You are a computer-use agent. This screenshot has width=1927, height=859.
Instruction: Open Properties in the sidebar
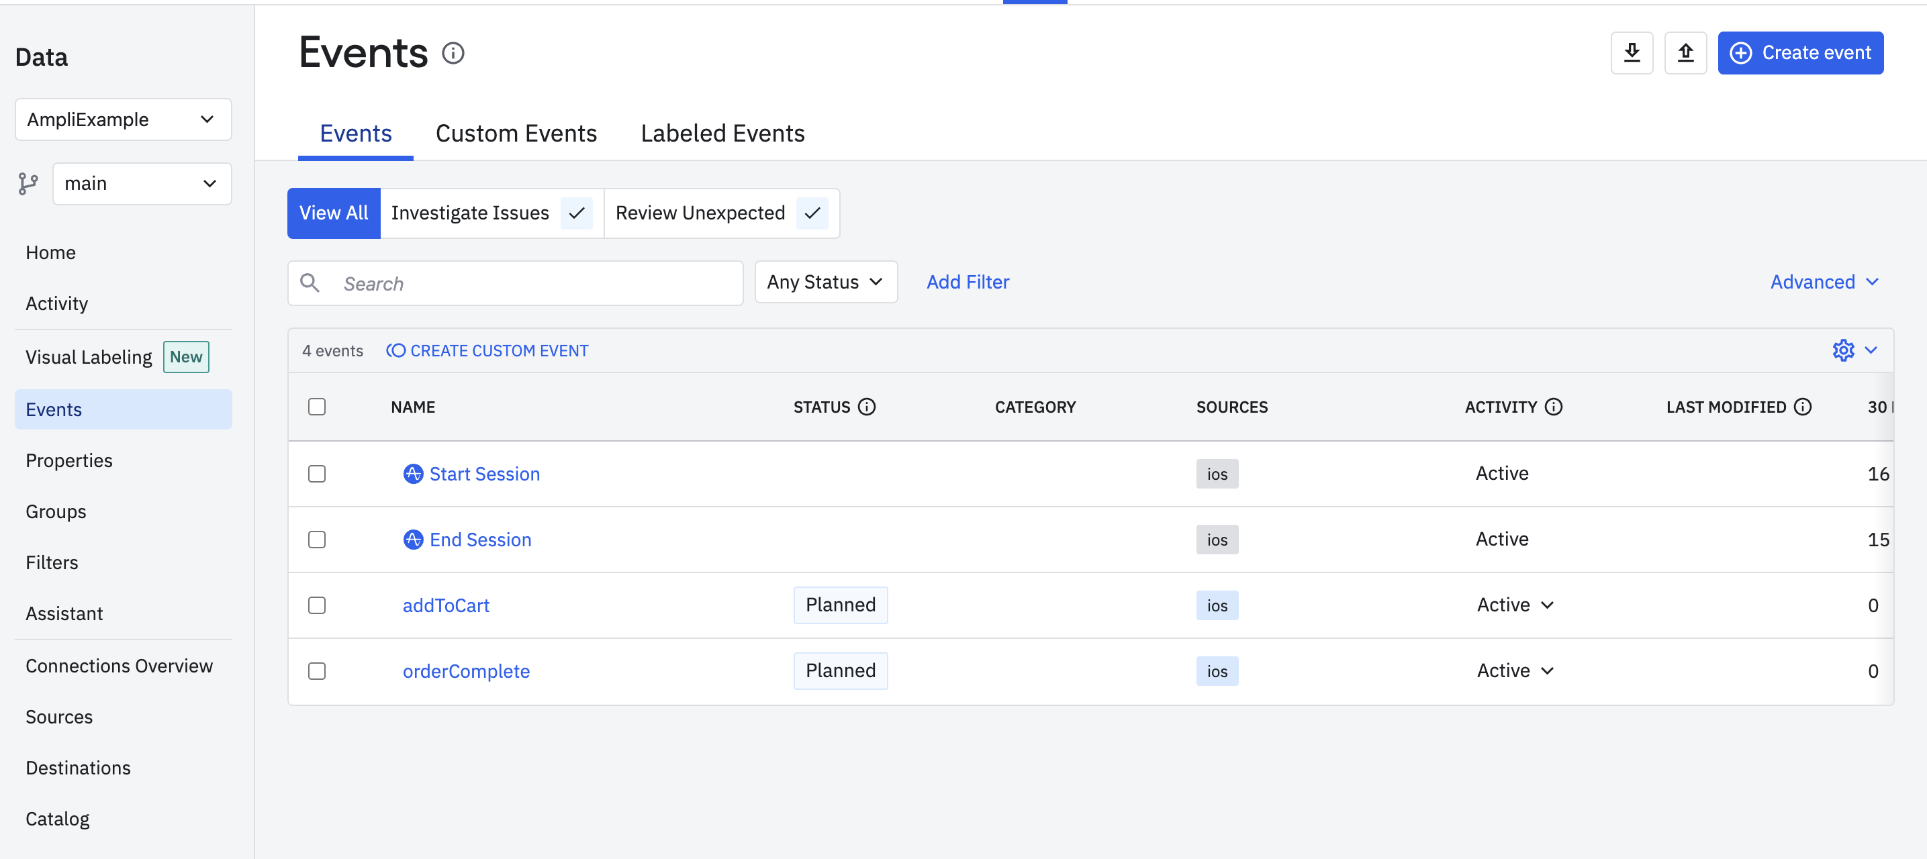click(x=68, y=460)
